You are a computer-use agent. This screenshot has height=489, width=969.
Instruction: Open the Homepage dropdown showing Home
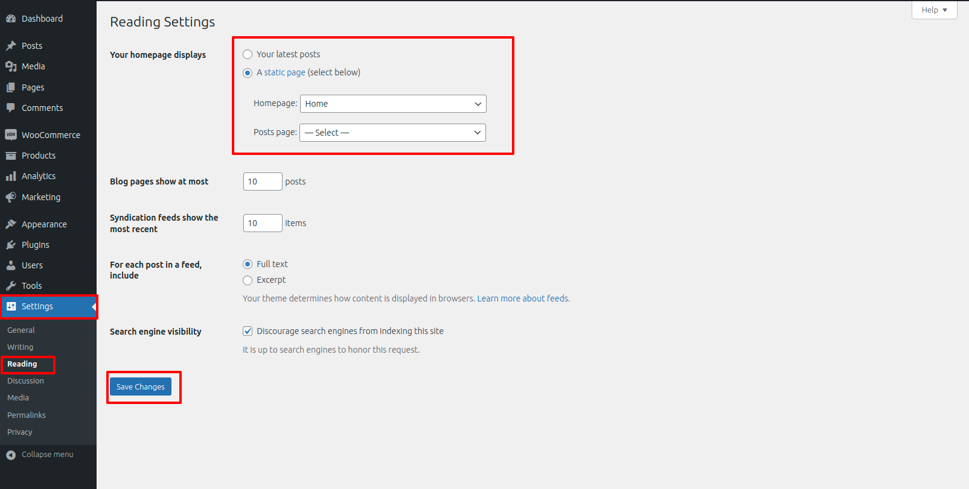click(x=393, y=104)
